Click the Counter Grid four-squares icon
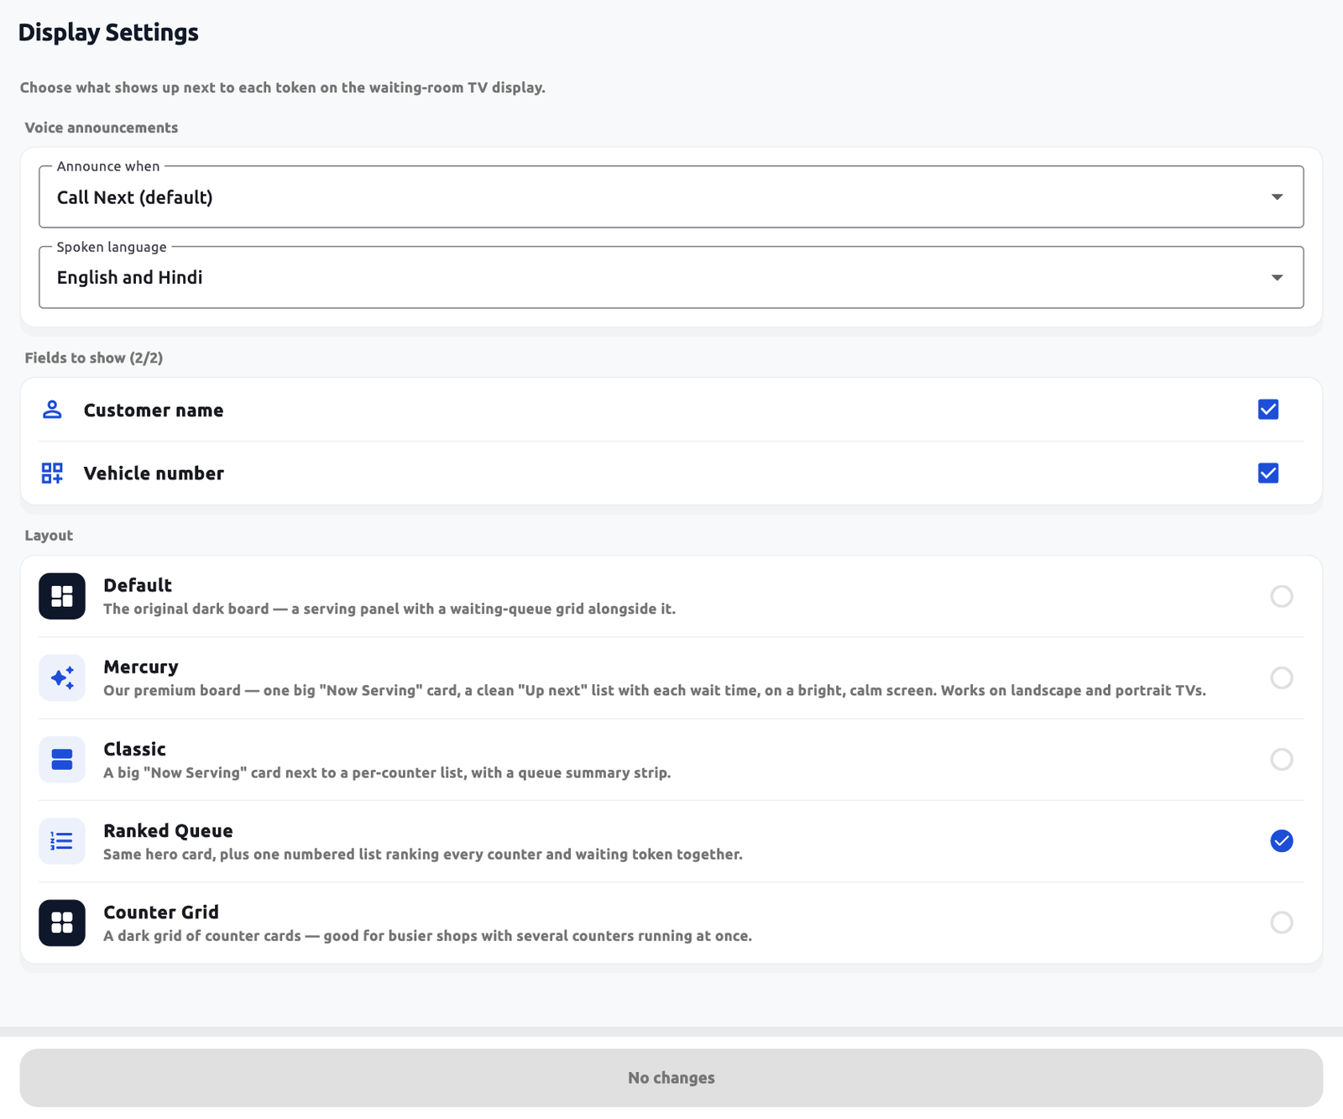The height and width of the screenshot is (1119, 1343). tap(62, 923)
